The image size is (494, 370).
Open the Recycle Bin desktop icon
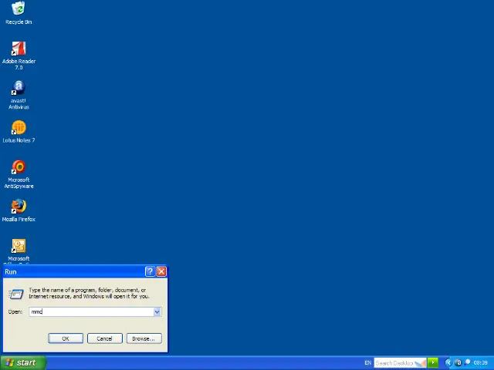click(x=19, y=9)
